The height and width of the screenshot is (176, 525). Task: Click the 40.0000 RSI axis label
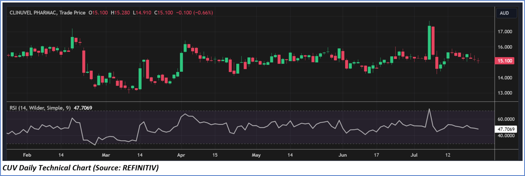pos(506,136)
